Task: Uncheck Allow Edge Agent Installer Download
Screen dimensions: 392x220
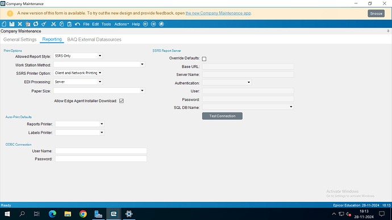Action: pyautogui.click(x=122, y=101)
